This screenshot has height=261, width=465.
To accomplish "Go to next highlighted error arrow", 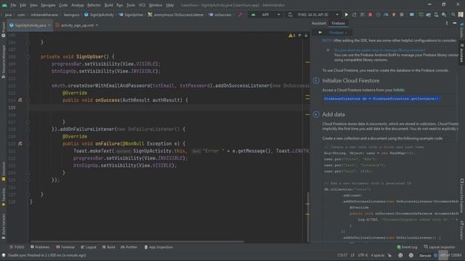I will pos(306,36).
